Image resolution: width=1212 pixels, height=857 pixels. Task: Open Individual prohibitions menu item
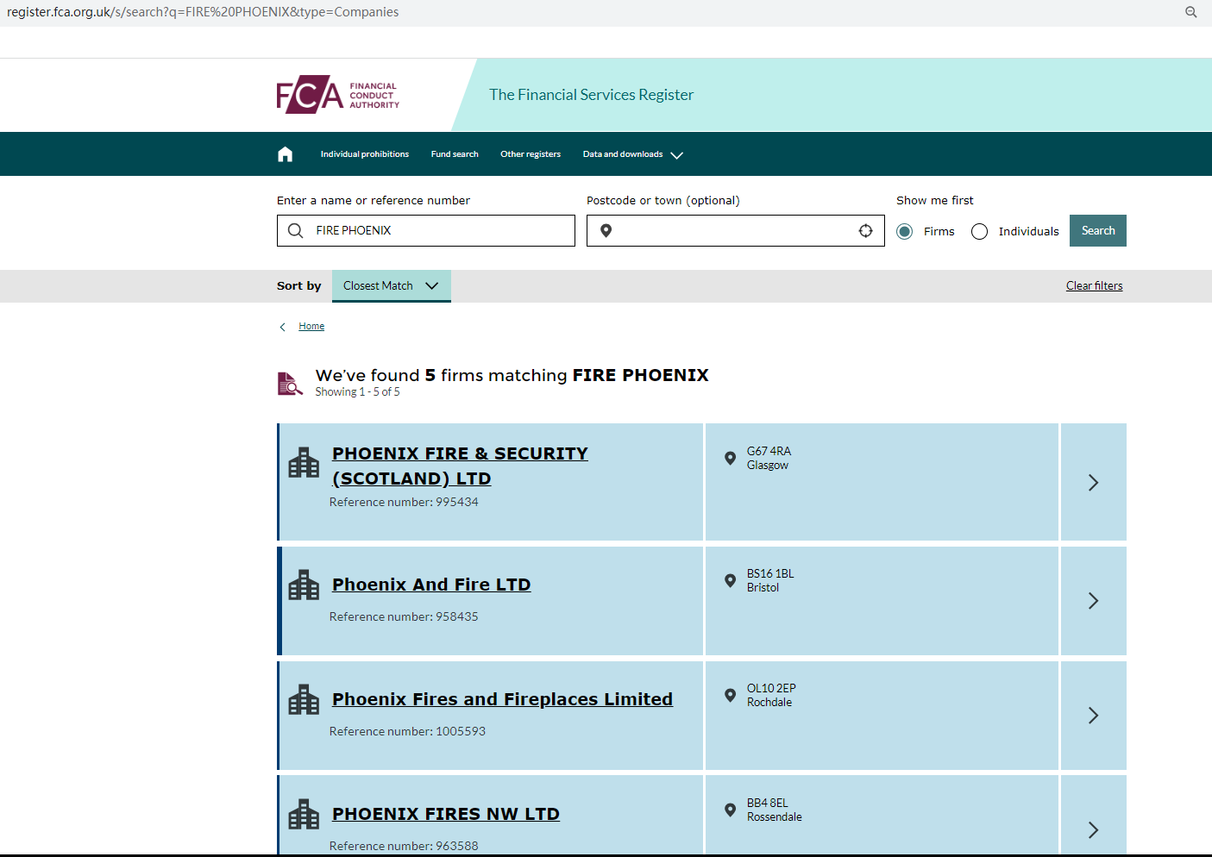point(365,154)
